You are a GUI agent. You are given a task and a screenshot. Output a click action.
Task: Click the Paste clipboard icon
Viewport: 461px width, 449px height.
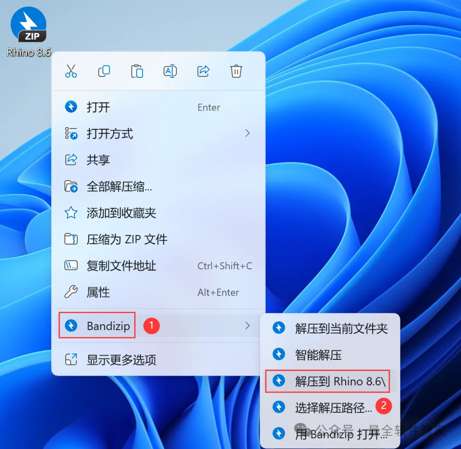(x=137, y=71)
